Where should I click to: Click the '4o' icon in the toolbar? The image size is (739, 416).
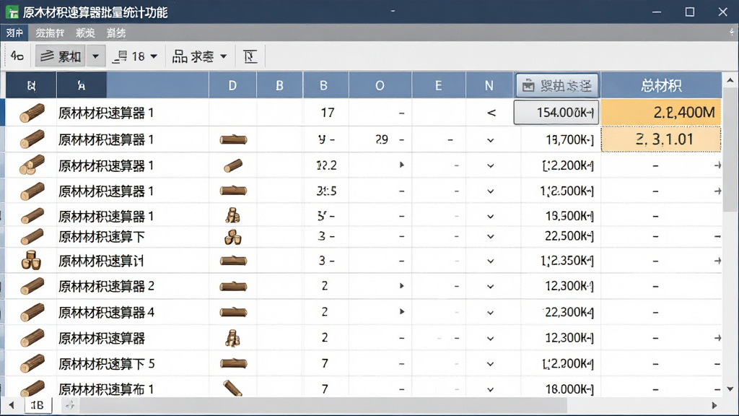click(17, 56)
